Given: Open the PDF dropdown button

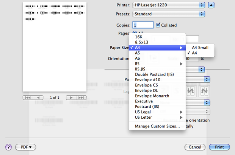Looking at the screenshot, I should [x=26, y=147].
